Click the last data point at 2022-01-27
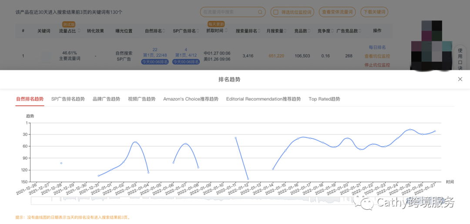470x224 pixels. 435,131
